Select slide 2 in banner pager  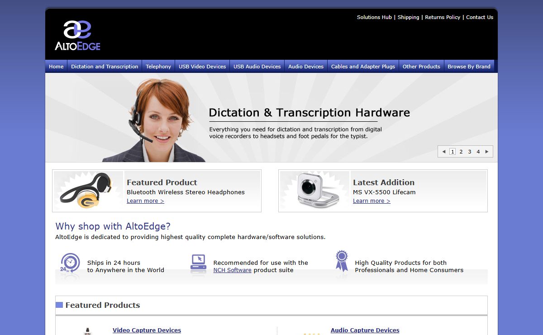pyautogui.click(x=461, y=152)
